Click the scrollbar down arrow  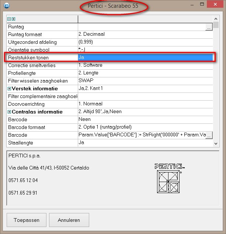point(216,144)
